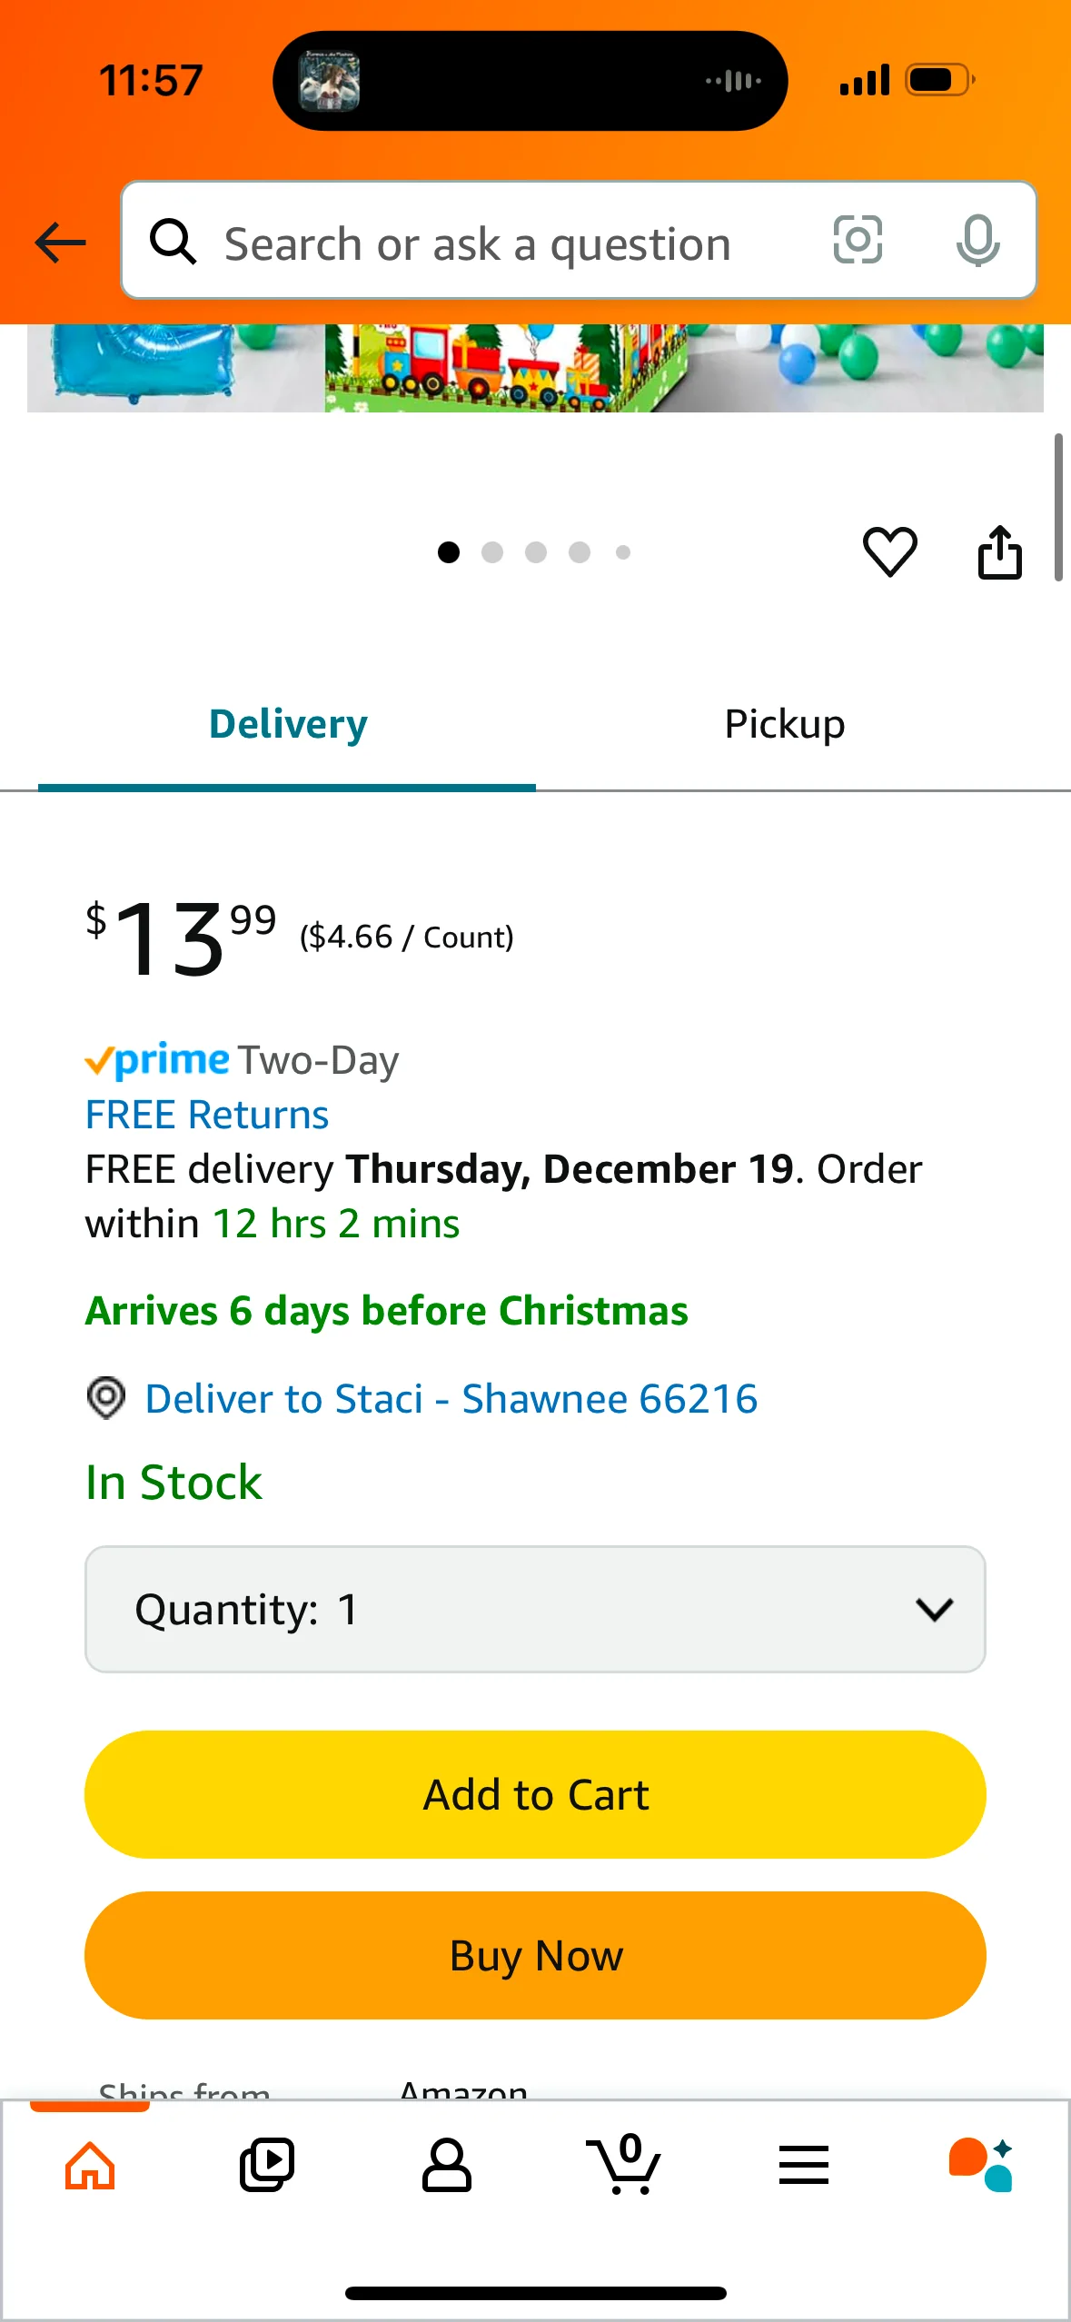Open the Home tab icon

pos(90,2166)
